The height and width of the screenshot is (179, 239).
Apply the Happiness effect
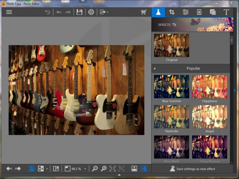point(209,86)
